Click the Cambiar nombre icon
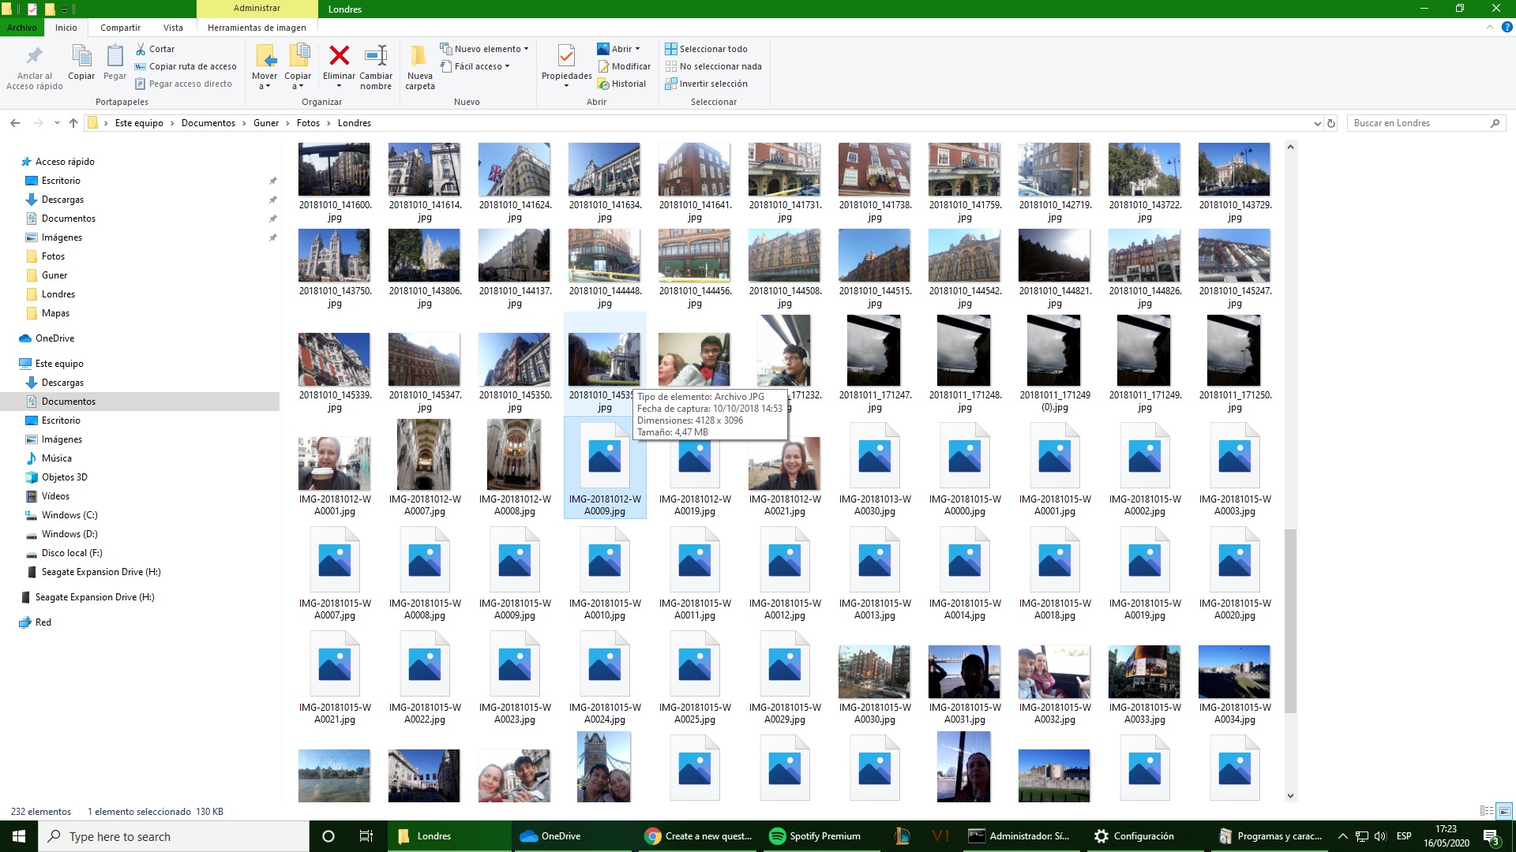 pyautogui.click(x=376, y=55)
